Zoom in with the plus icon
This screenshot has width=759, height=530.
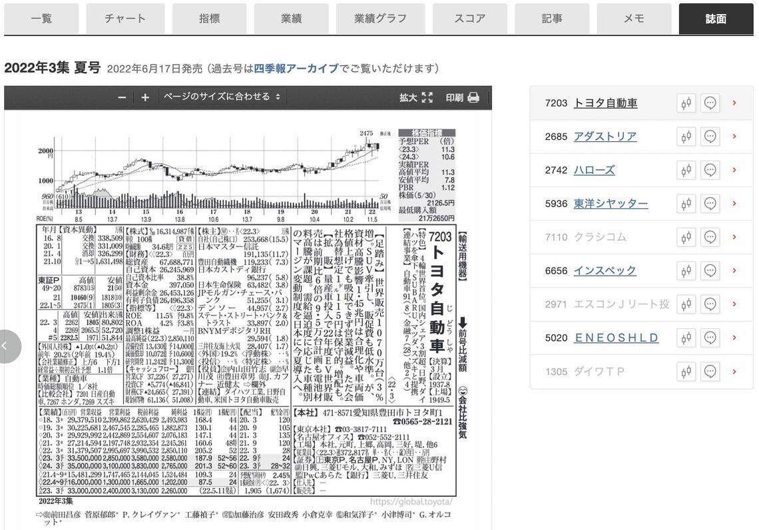coord(145,97)
